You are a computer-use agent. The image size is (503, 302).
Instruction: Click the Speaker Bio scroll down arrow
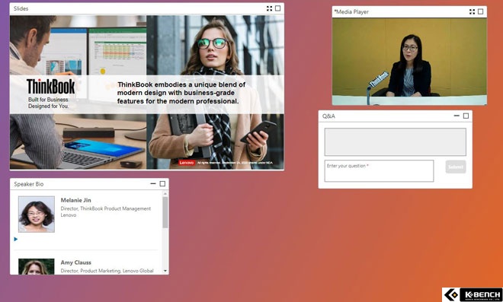pos(165,271)
